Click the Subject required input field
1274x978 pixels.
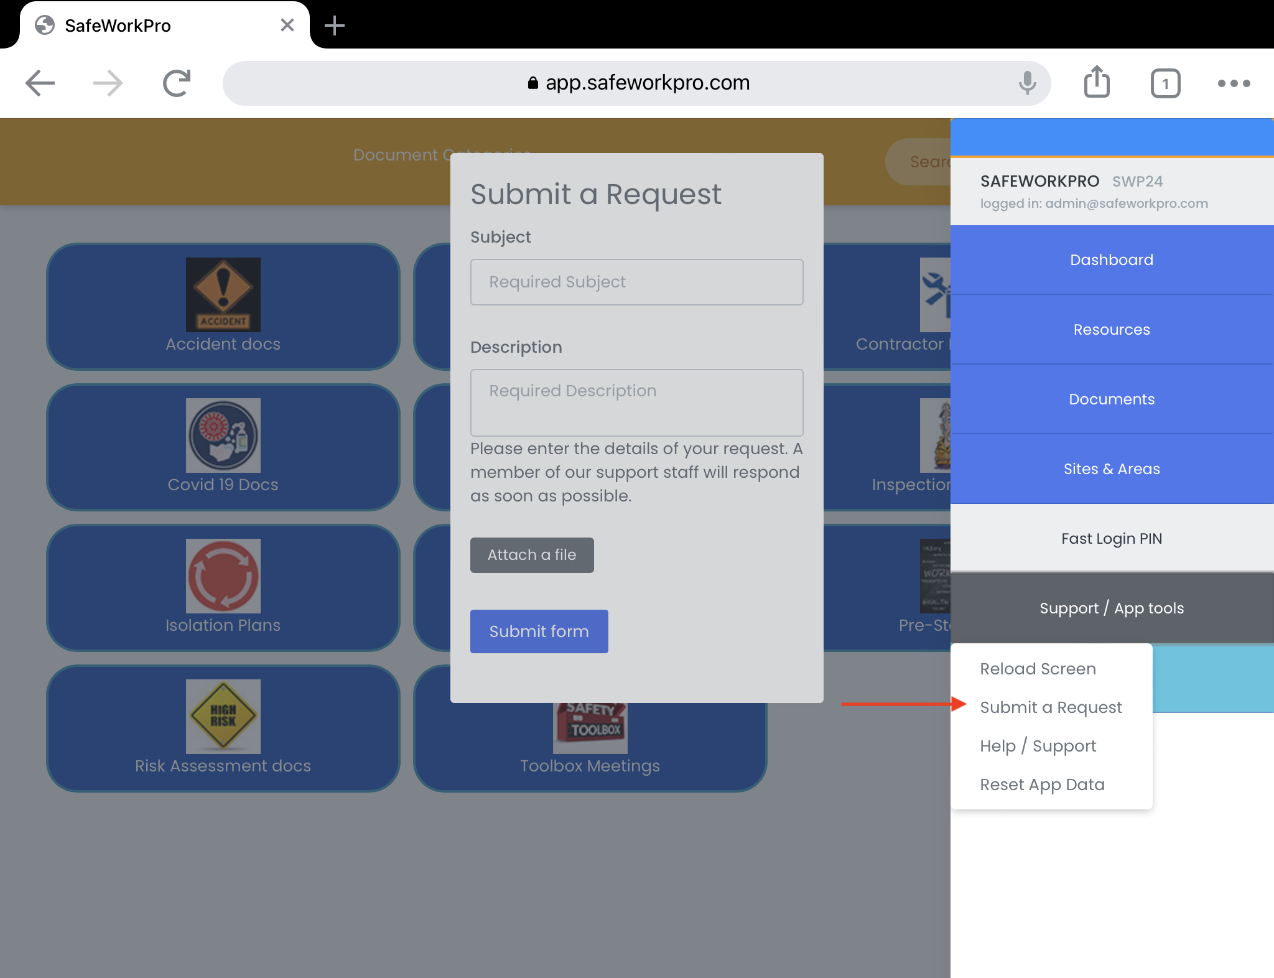(636, 281)
